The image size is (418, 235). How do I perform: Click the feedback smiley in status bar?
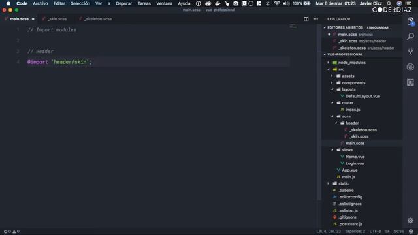411,231
